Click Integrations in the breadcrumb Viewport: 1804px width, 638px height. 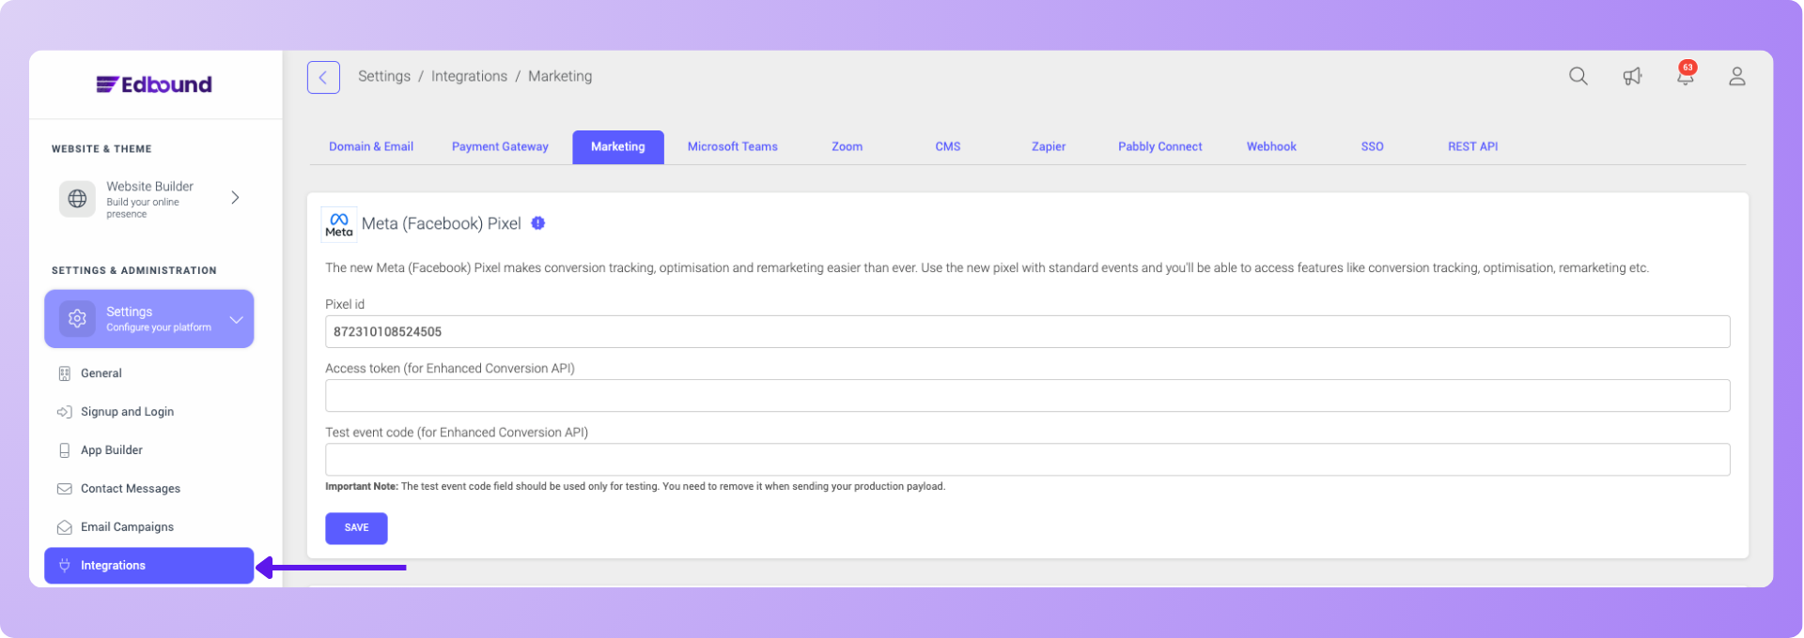pyautogui.click(x=469, y=77)
